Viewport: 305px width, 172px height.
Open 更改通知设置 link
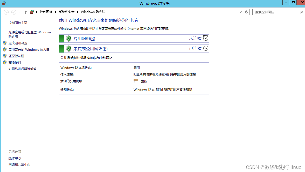pos(18,43)
